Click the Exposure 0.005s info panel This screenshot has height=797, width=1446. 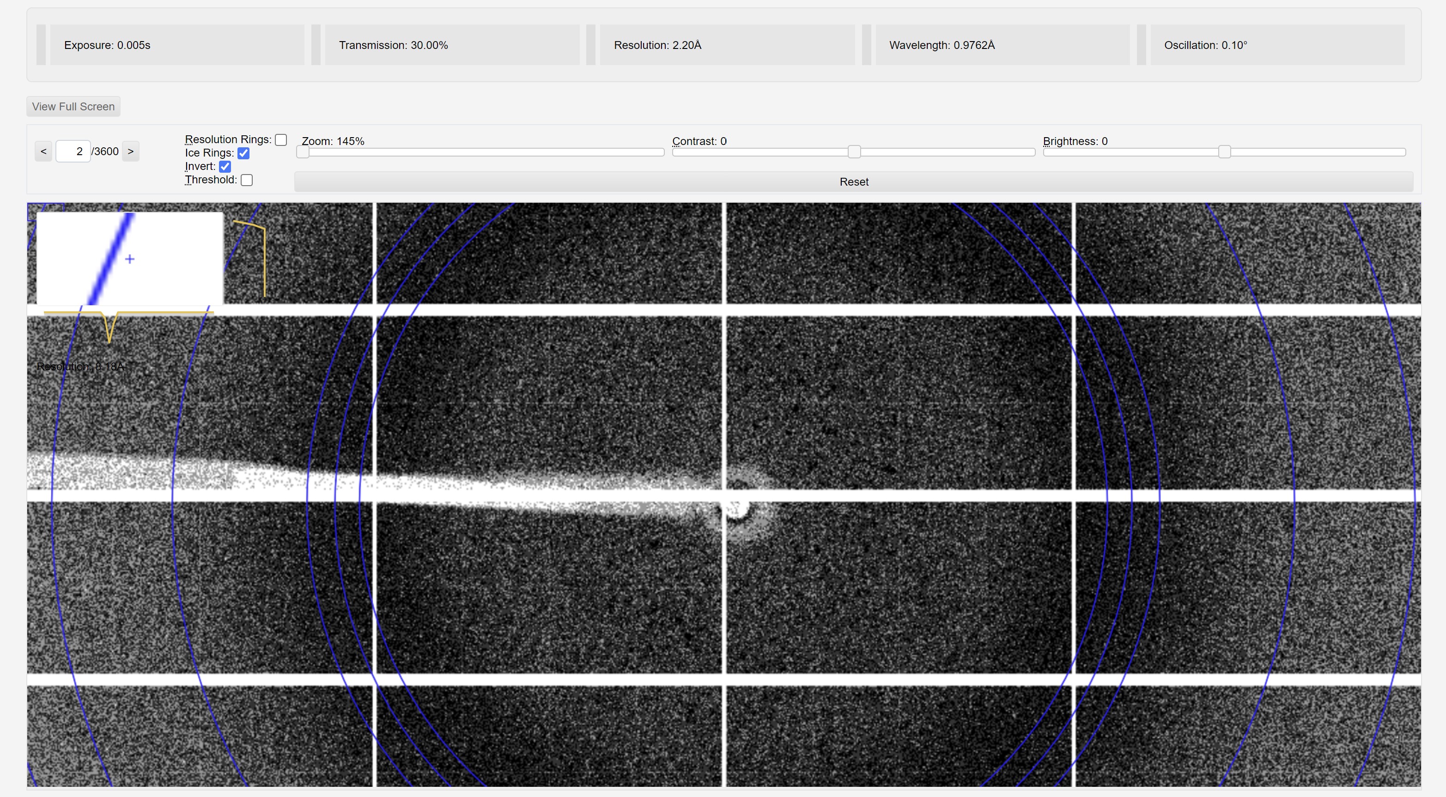(177, 45)
